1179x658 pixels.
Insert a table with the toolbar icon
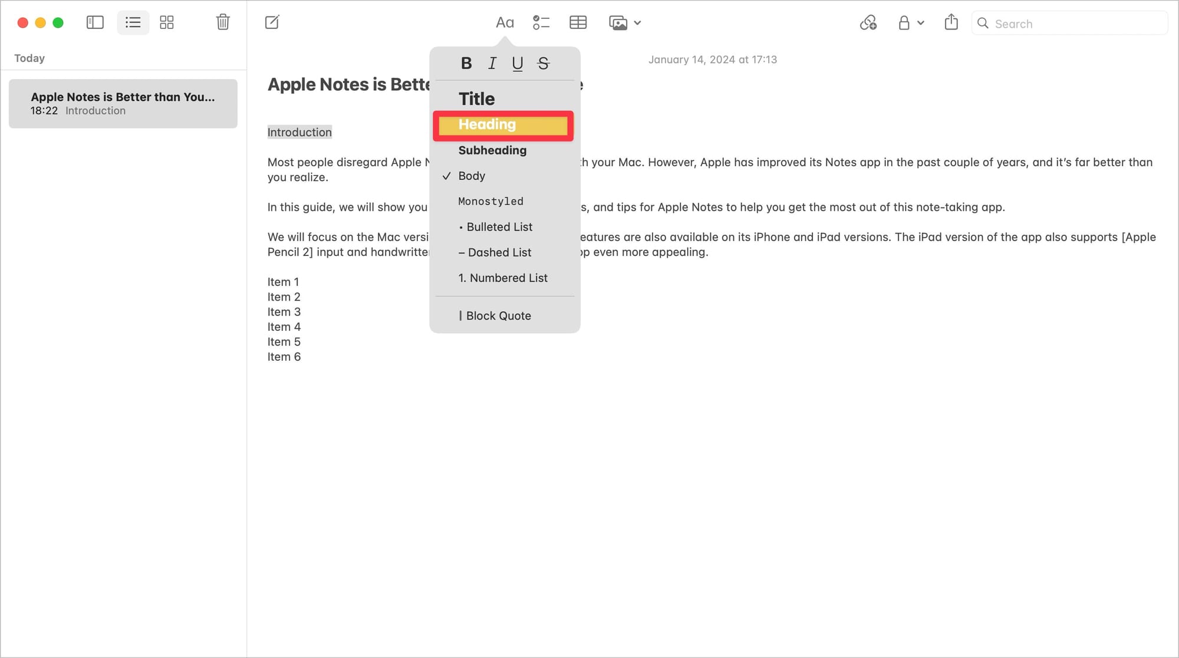tap(578, 22)
